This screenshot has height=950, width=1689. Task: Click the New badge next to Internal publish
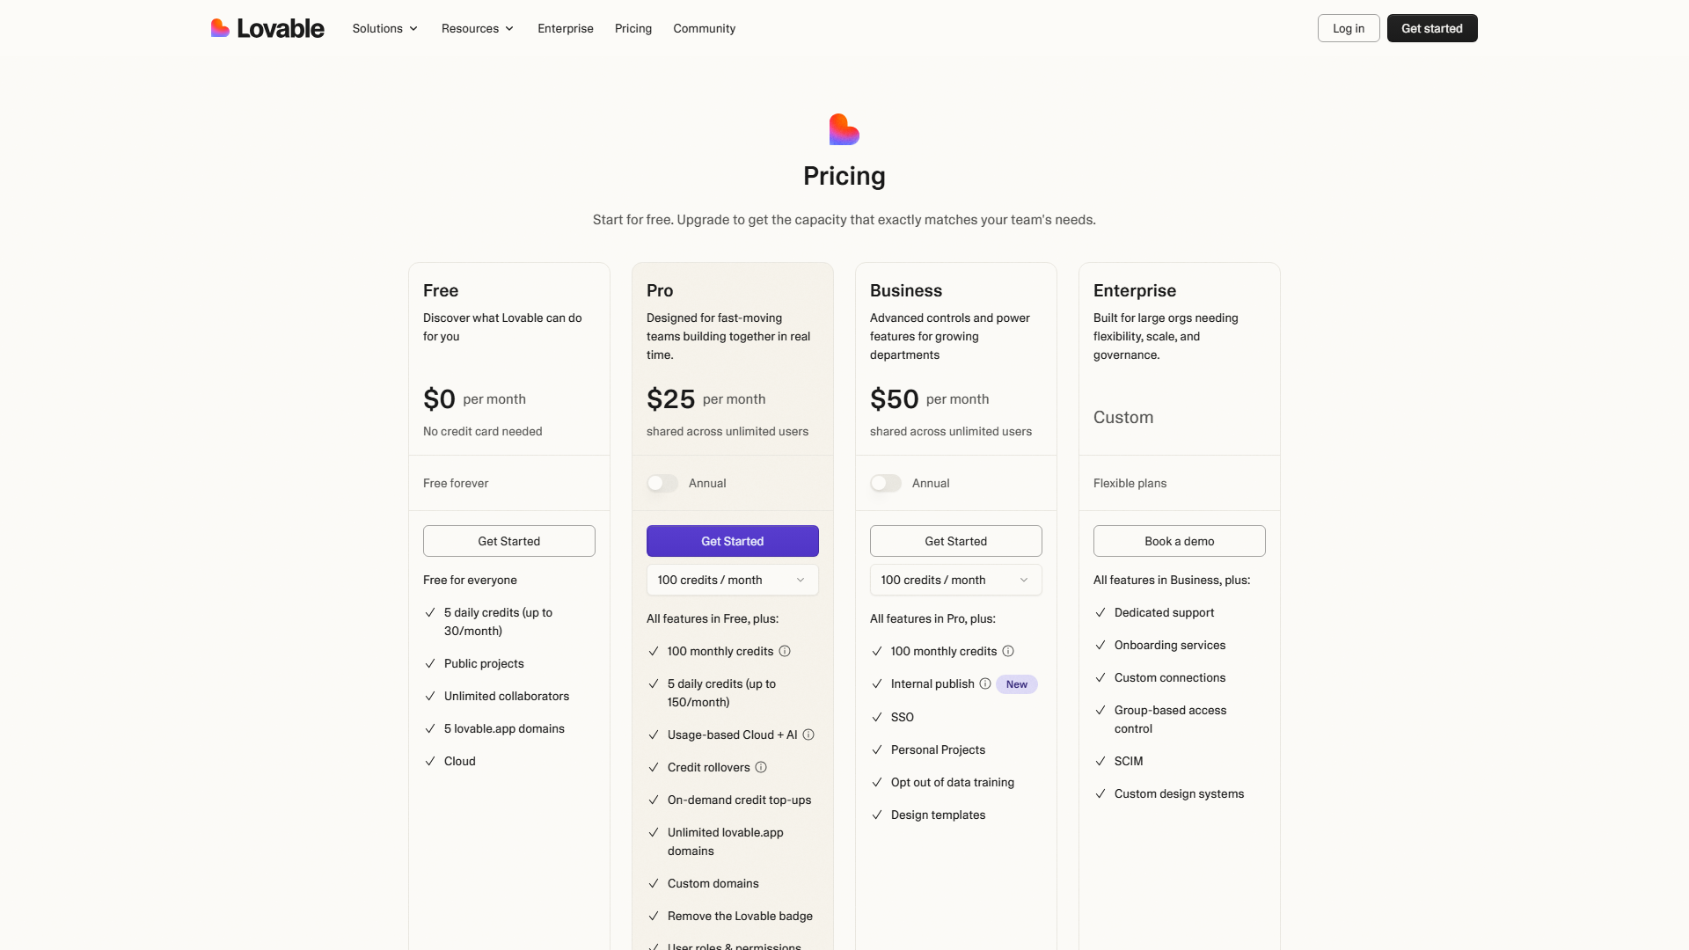1016,683
